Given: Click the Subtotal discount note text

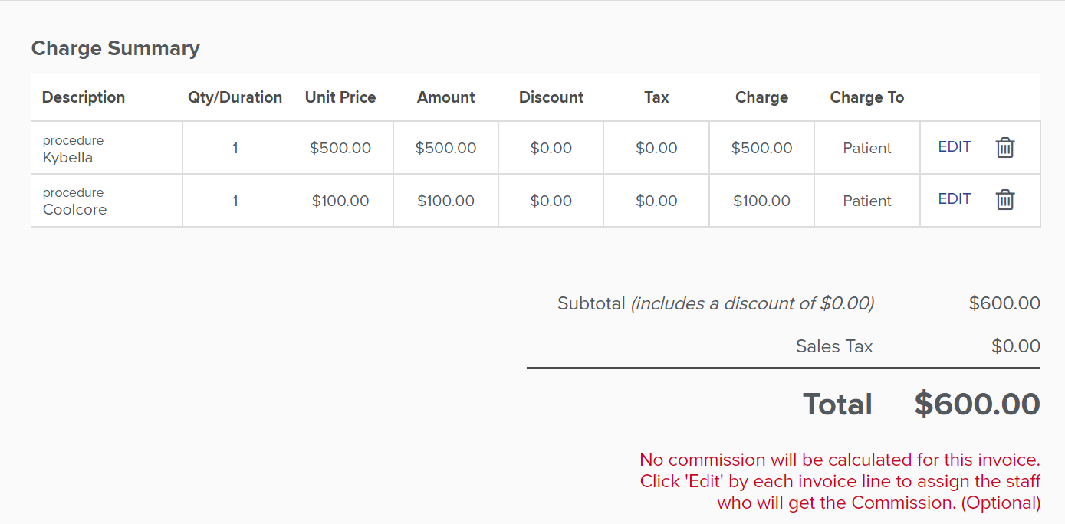Looking at the screenshot, I should (x=752, y=303).
